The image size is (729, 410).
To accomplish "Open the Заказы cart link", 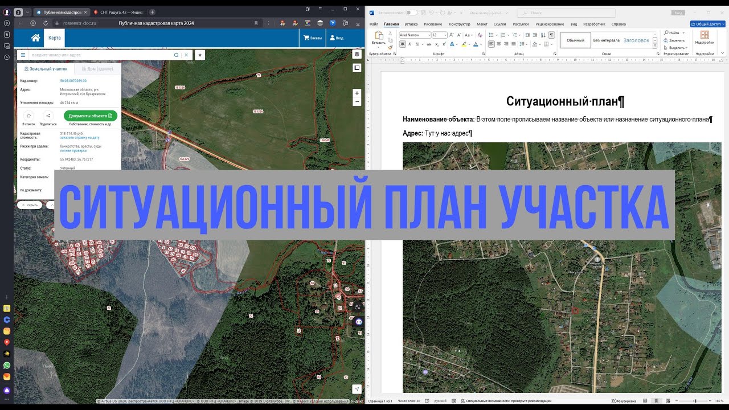I will click(x=313, y=38).
